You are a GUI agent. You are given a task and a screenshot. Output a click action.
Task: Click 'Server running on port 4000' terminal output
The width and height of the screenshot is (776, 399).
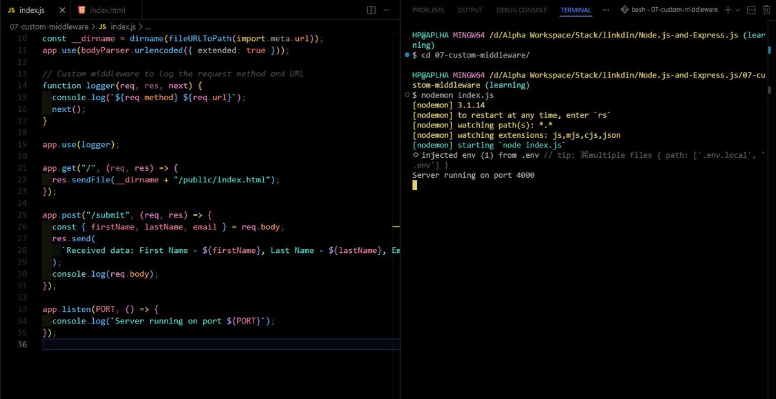click(x=473, y=175)
